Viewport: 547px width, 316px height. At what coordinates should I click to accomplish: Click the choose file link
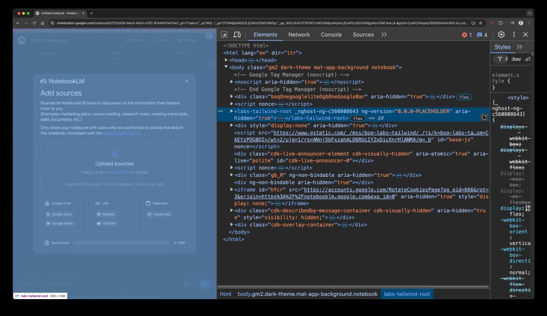tap(119, 172)
